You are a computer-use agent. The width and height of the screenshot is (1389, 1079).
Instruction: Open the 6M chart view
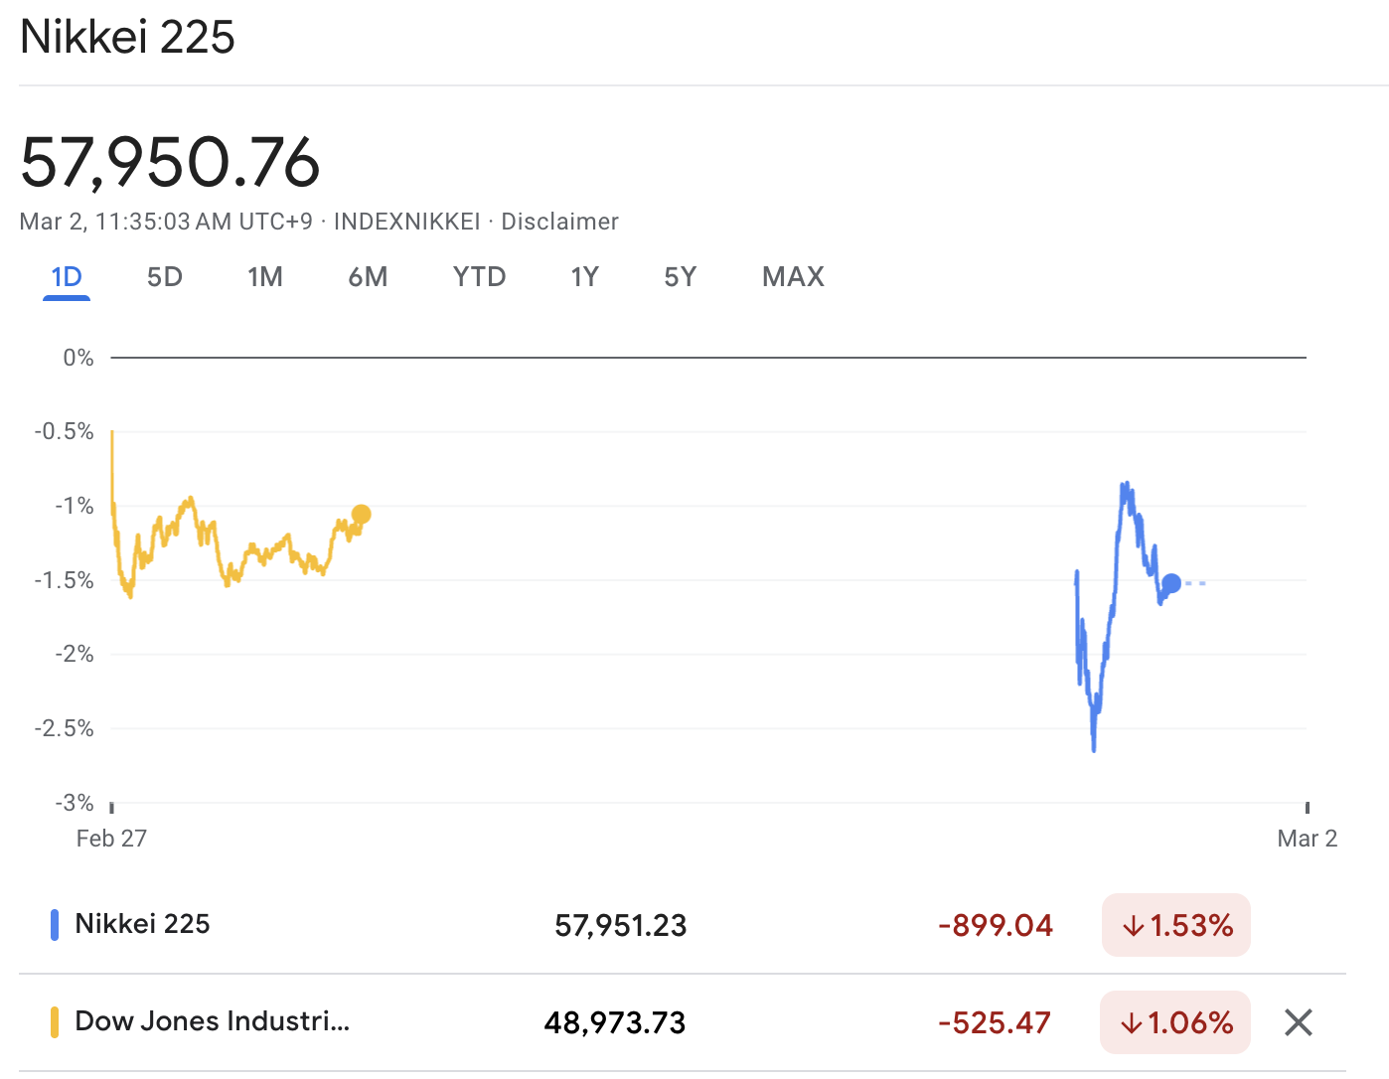(x=369, y=277)
